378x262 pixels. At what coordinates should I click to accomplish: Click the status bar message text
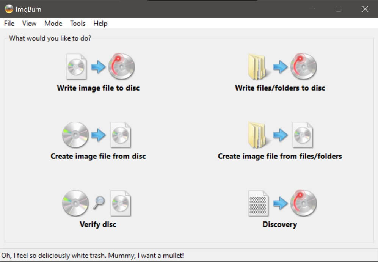click(93, 255)
